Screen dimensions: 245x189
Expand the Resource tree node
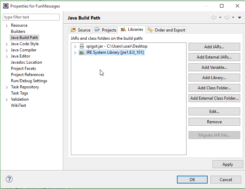pos(7,26)
